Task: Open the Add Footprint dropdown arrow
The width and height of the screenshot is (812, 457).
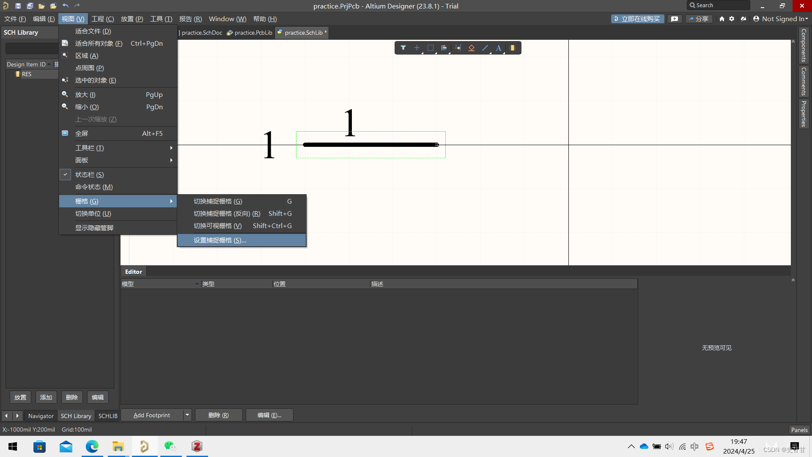Action: click(187, 415)
